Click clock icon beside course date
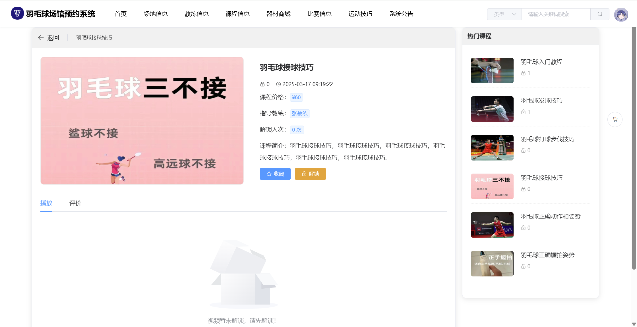Screen dimensions: 637x327 tap(278, 84)
